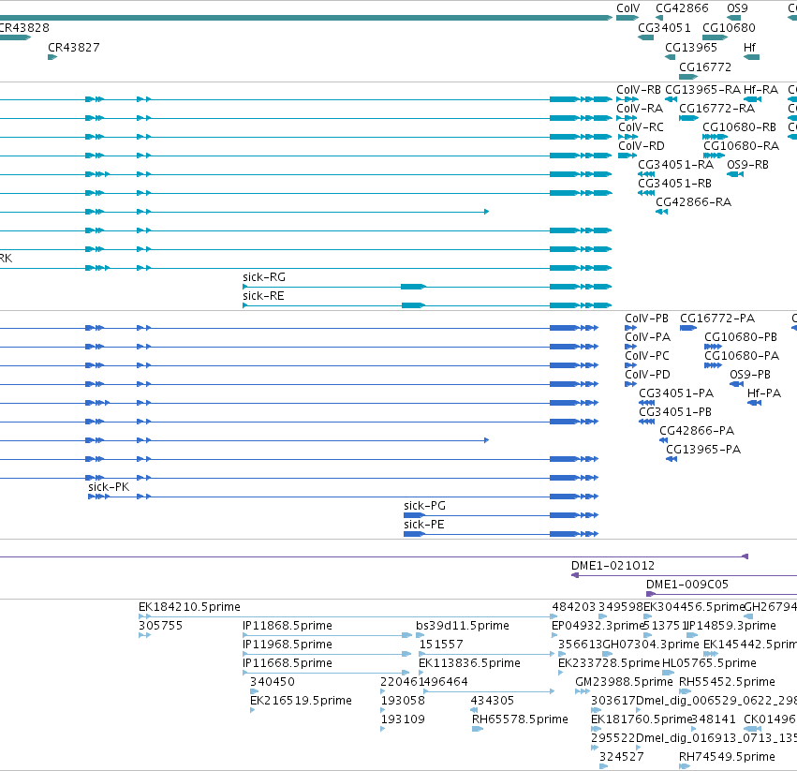Select the CR43827 gene label
Screen dimensions: 797x771
click(74, 48)
